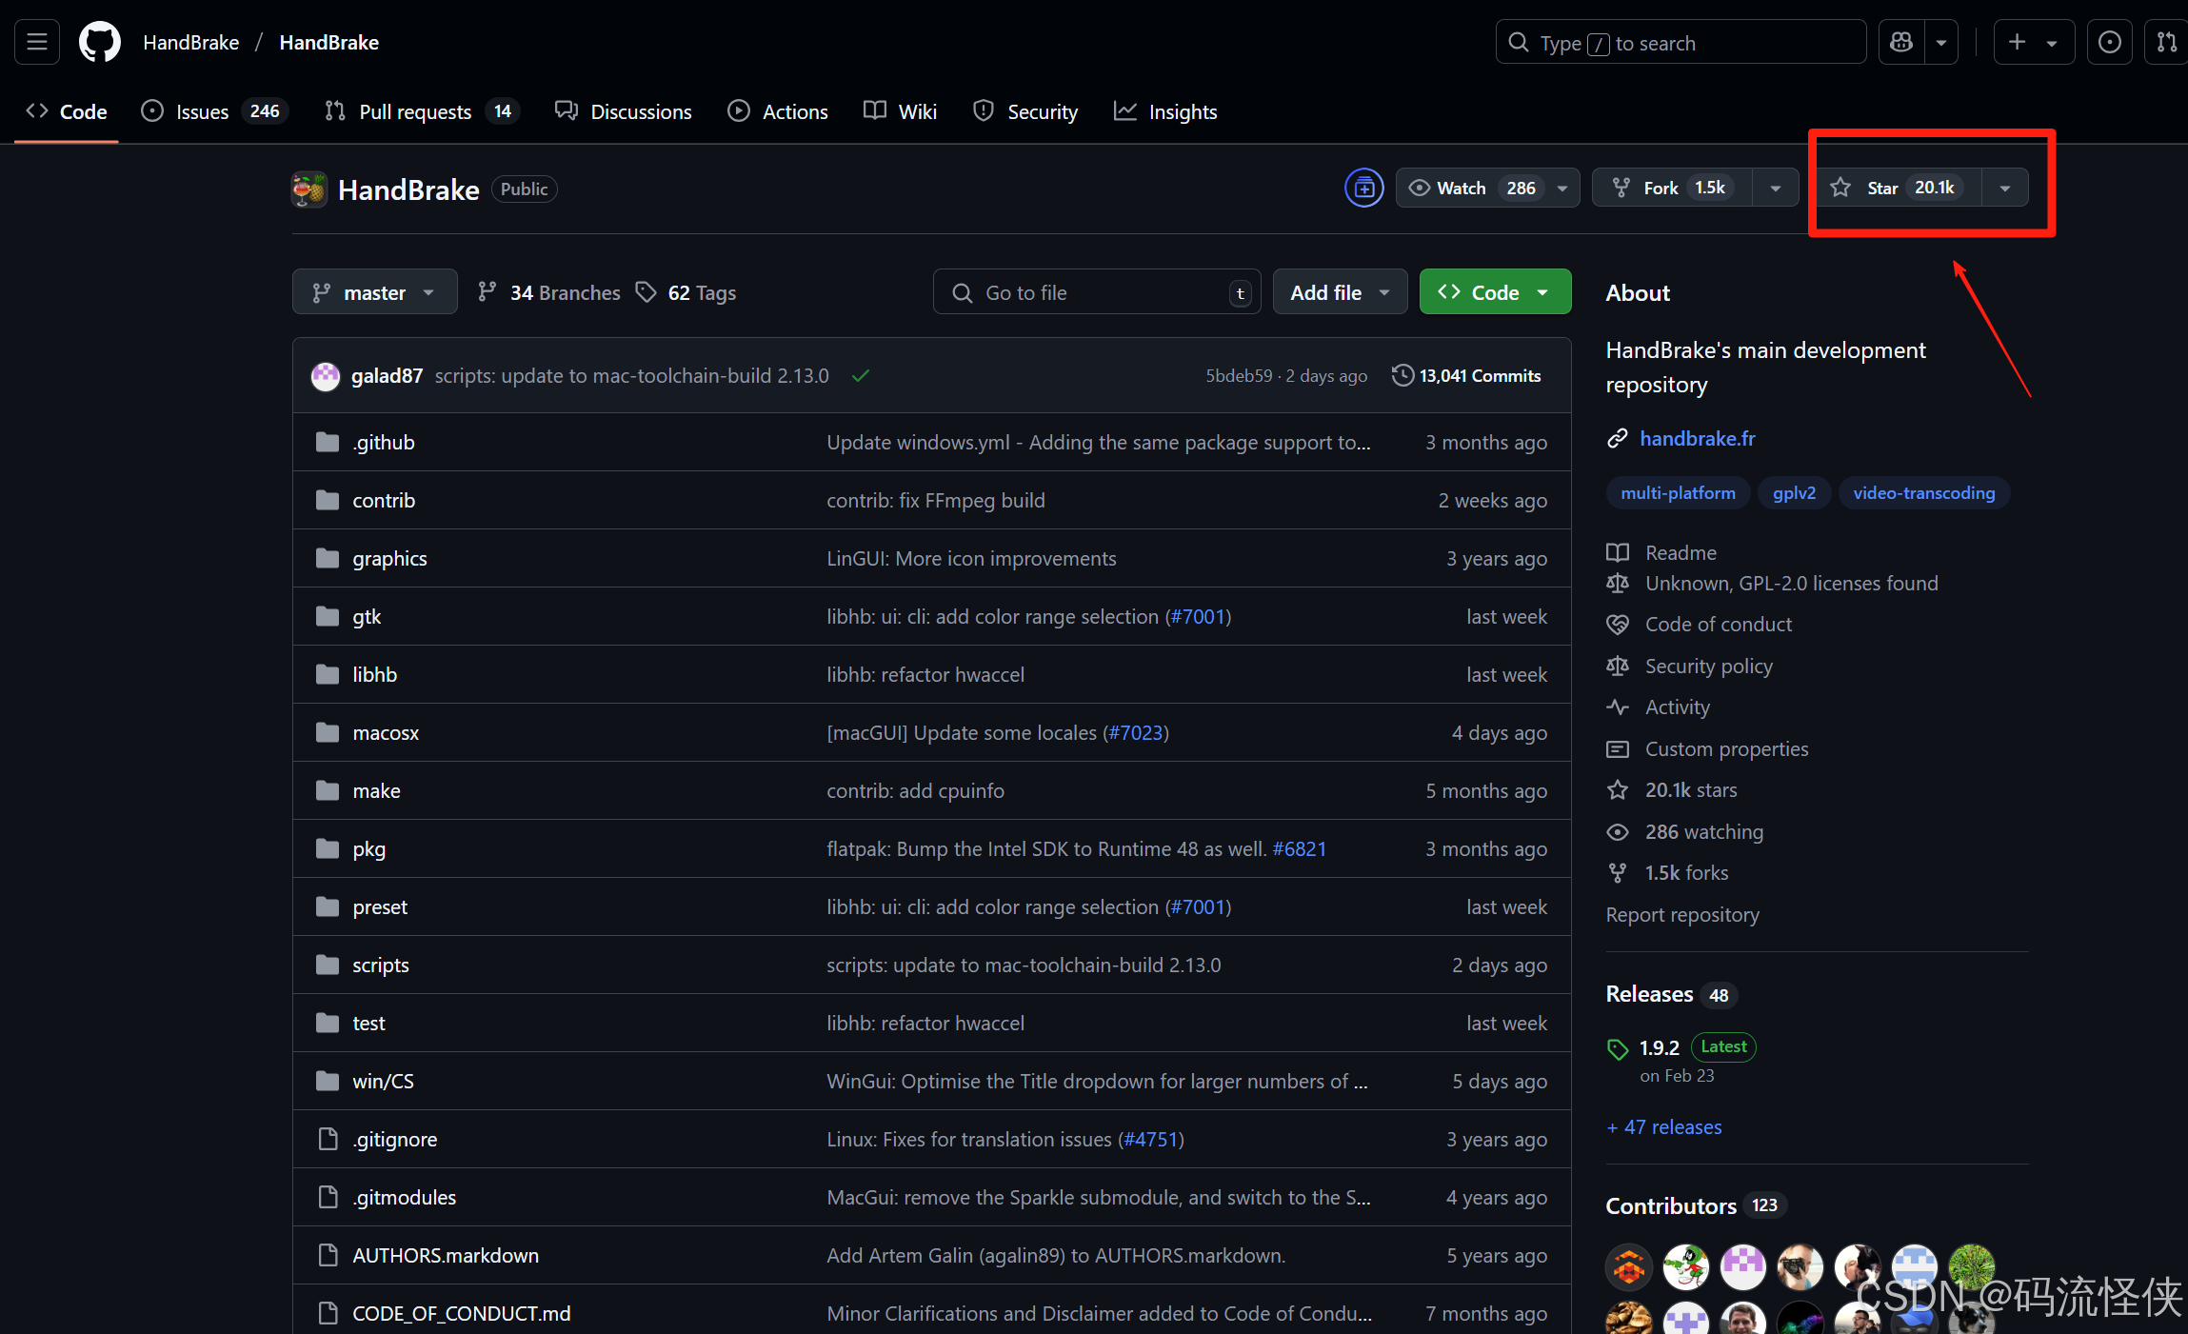Open AUTHORS.markdown file
This screenshot has width=2188, height=1334.
pyautogui.click(x=446, y=1255)
